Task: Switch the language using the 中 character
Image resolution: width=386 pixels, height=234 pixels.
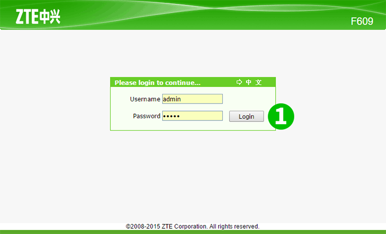Action: tap(249, 82)
